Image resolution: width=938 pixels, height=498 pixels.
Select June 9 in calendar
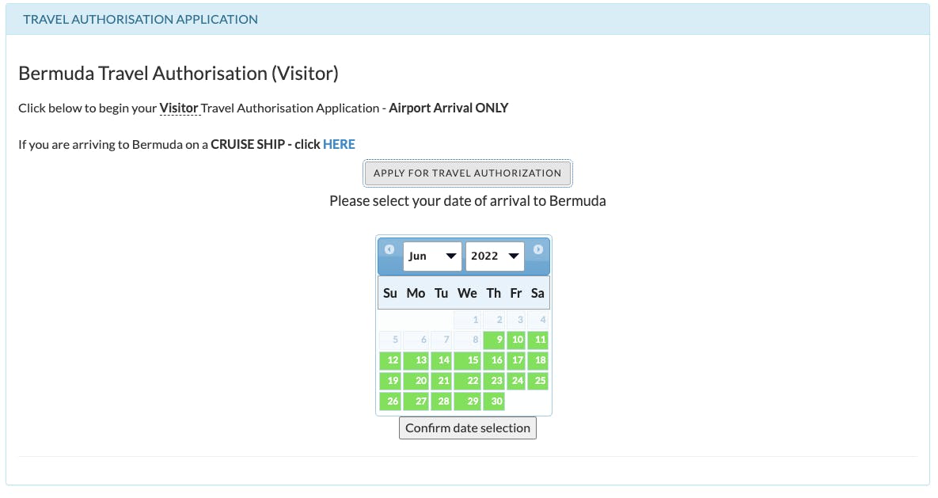pyautogui.click(x=494, y=340)
